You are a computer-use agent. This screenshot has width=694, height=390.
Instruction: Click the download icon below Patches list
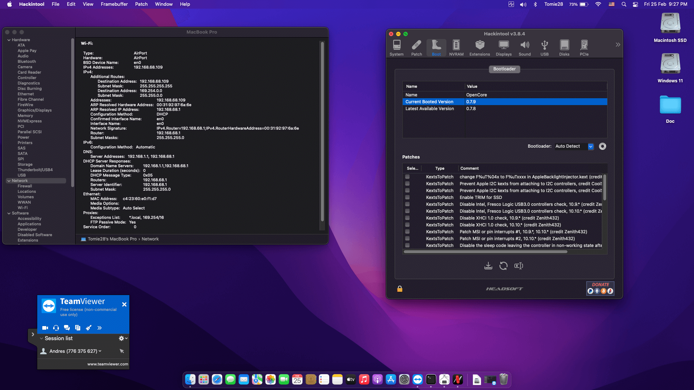coord(488,266)
